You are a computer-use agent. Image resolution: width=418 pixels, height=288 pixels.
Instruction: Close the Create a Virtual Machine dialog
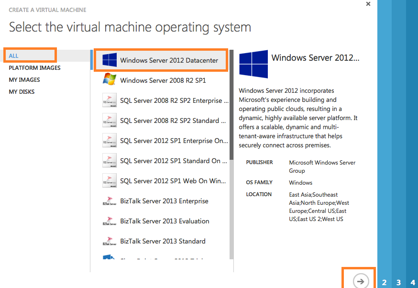pyautogui.click(x=368, y=4)
